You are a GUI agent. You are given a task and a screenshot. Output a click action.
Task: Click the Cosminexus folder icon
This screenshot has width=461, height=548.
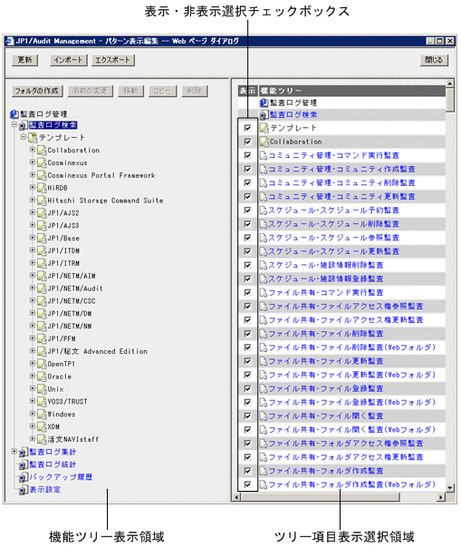(42, 163)
